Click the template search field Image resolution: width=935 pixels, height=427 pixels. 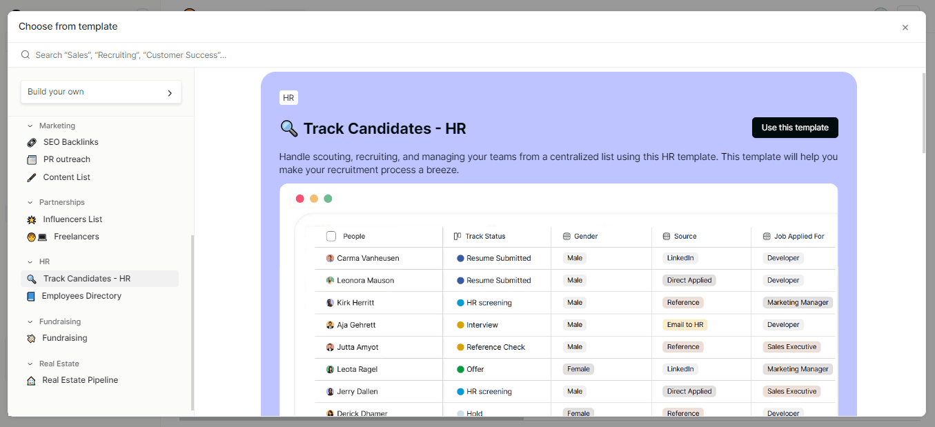tap(138, 54)
